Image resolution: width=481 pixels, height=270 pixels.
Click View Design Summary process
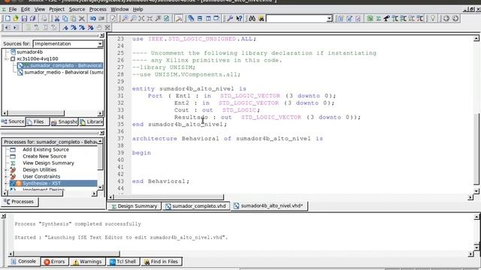point(48,163)
